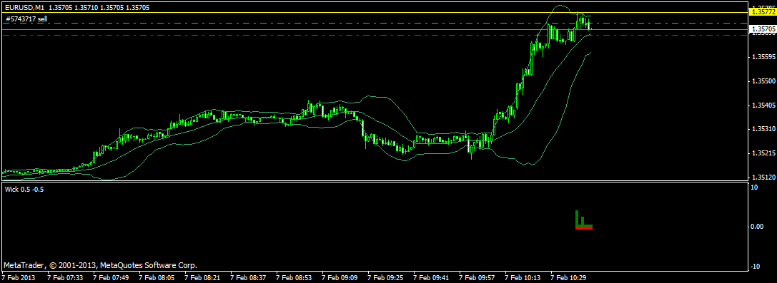Click the 7 Feb 08:05 time label
The height and width of the screenshot is (283, 777).
[x=156, y=278]
